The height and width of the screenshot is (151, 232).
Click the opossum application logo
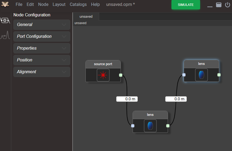5,4
